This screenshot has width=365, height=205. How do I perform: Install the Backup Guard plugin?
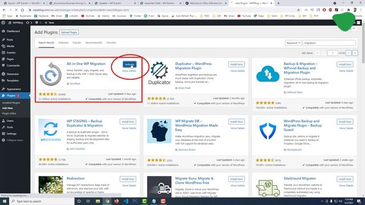point(344,121)
